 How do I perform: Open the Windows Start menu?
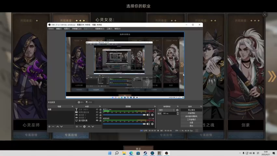110,153
